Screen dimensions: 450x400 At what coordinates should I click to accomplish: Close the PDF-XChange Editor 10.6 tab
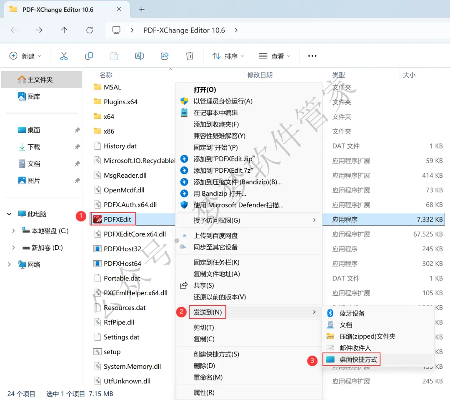click(119, 9)
